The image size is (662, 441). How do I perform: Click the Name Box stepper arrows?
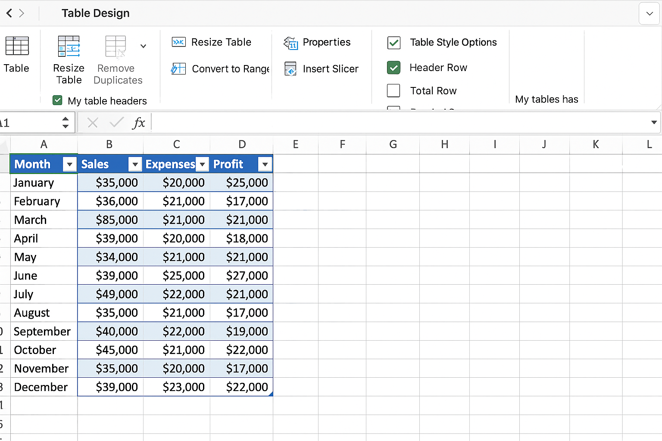(x=66, y=123)
